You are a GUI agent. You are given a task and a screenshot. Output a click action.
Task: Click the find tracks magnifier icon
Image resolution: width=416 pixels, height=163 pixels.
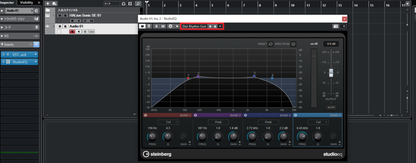click(x=138, y=3)
